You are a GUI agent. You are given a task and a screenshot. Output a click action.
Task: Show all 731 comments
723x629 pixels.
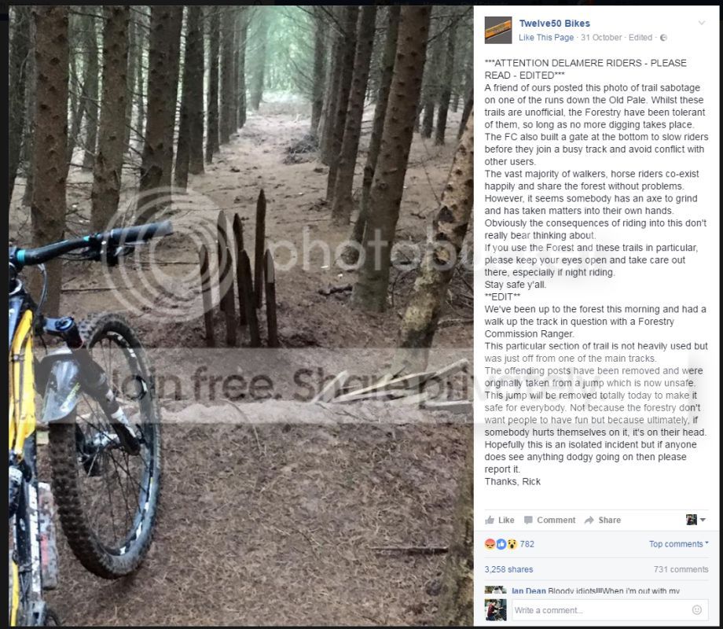681,569
